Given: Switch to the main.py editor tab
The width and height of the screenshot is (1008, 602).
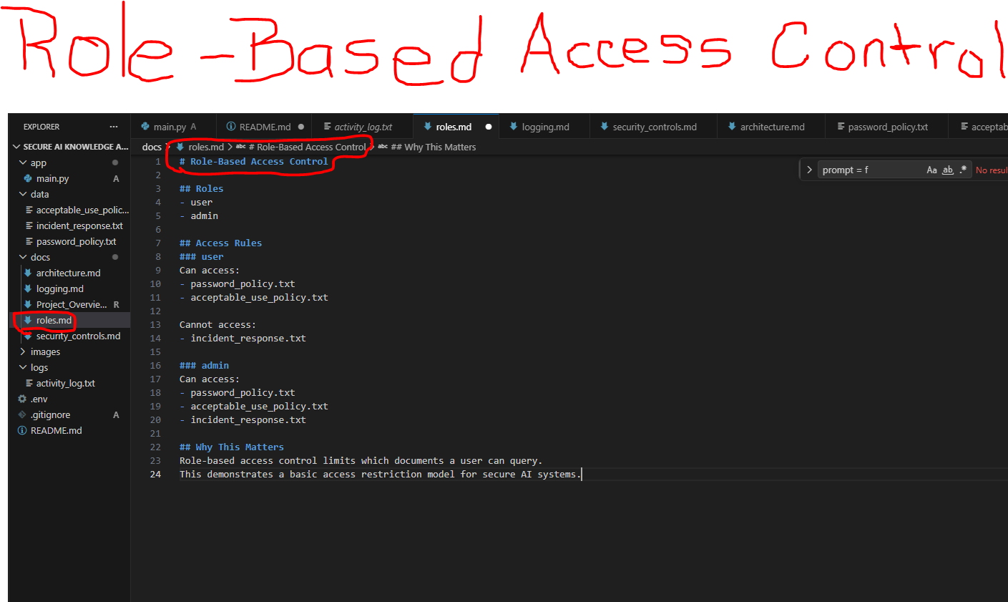Looking at the screenshot, I should 174,127.
